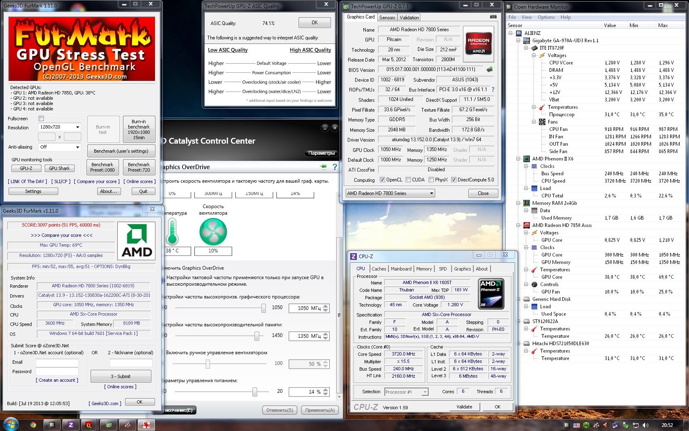Open the Options menu in Hardware Monitor
This screenshot has width=689, height=431.
[x=546, y=17]
